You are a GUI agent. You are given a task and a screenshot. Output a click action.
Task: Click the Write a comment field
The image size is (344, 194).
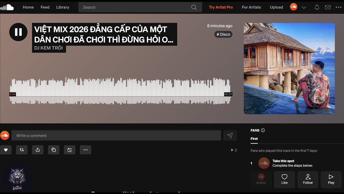pyautogui.click(x=116, y=136)
